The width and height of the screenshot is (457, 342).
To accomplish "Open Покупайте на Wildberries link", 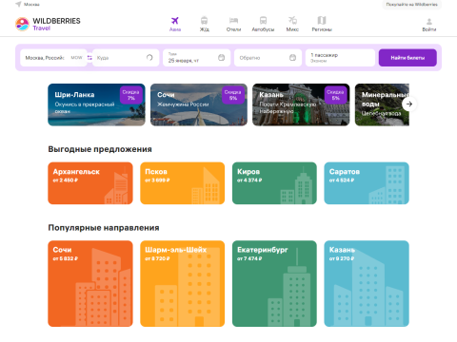I will (x=411, y=5).
